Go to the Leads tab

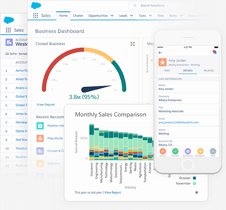pyautogui.click(x=123, y=16)
